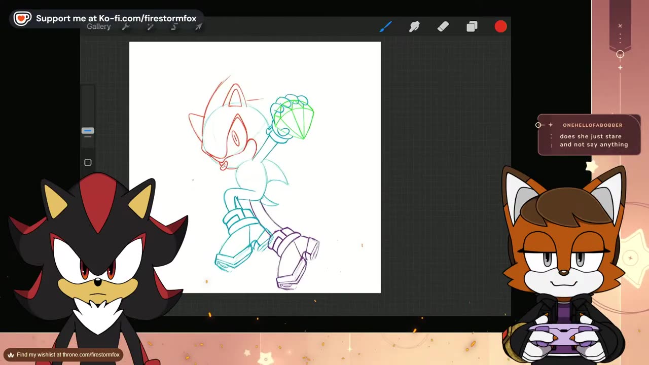Select the Eraser tool
649x365 pixels.
pos(443,26)
